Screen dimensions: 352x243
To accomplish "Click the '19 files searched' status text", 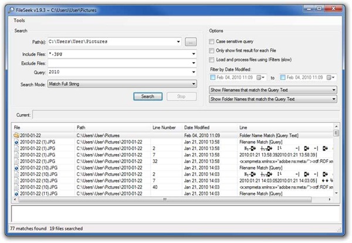I will point(66,228).
